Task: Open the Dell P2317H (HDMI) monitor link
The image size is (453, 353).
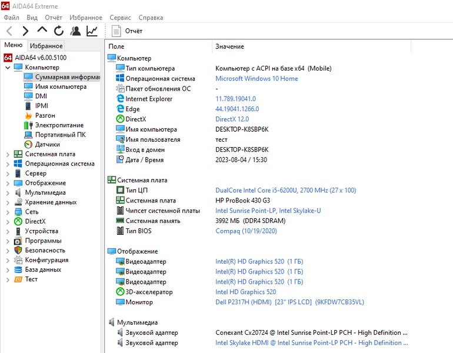Action: (289, 302)
